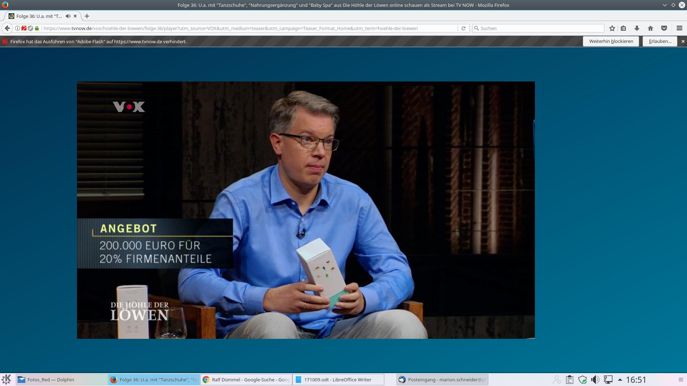Viewport: 687px width, 386px height.
Task: Open the KDE application launcher
Action: (x=6, y=380)
